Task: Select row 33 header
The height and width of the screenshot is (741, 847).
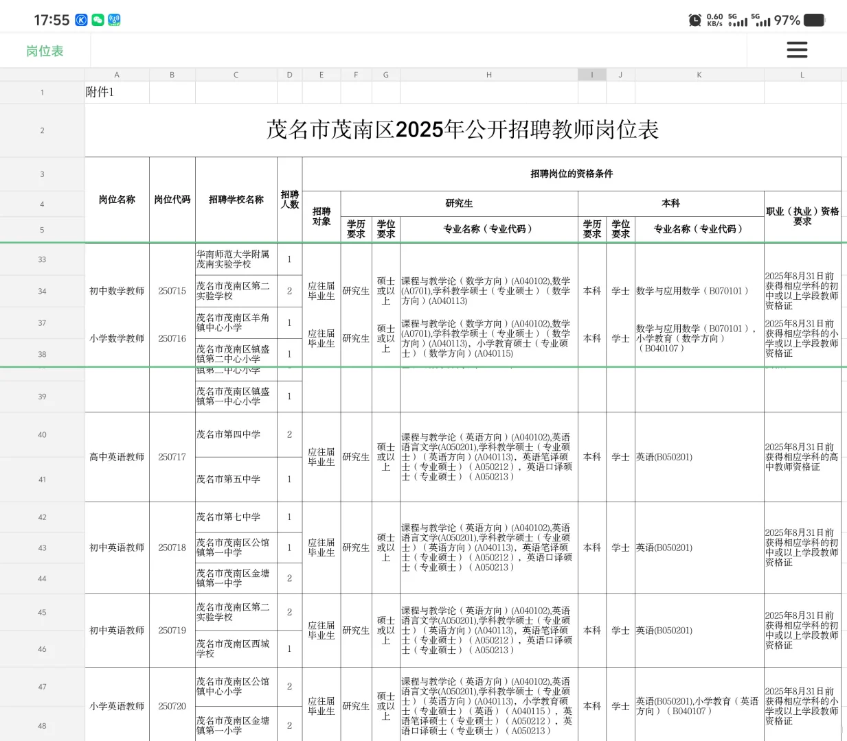Action: click(x=42, y=259)
